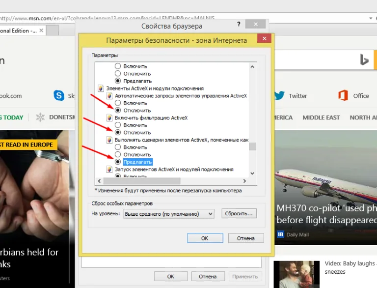Click icon beside Запуск элементов ActiveX
Viewport: 377px width, 288px height.
click(109, 169)
